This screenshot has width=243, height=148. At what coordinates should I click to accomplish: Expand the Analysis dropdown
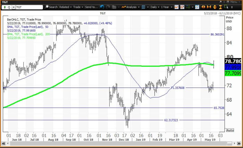pyautogui.click(x=131, y=7)
